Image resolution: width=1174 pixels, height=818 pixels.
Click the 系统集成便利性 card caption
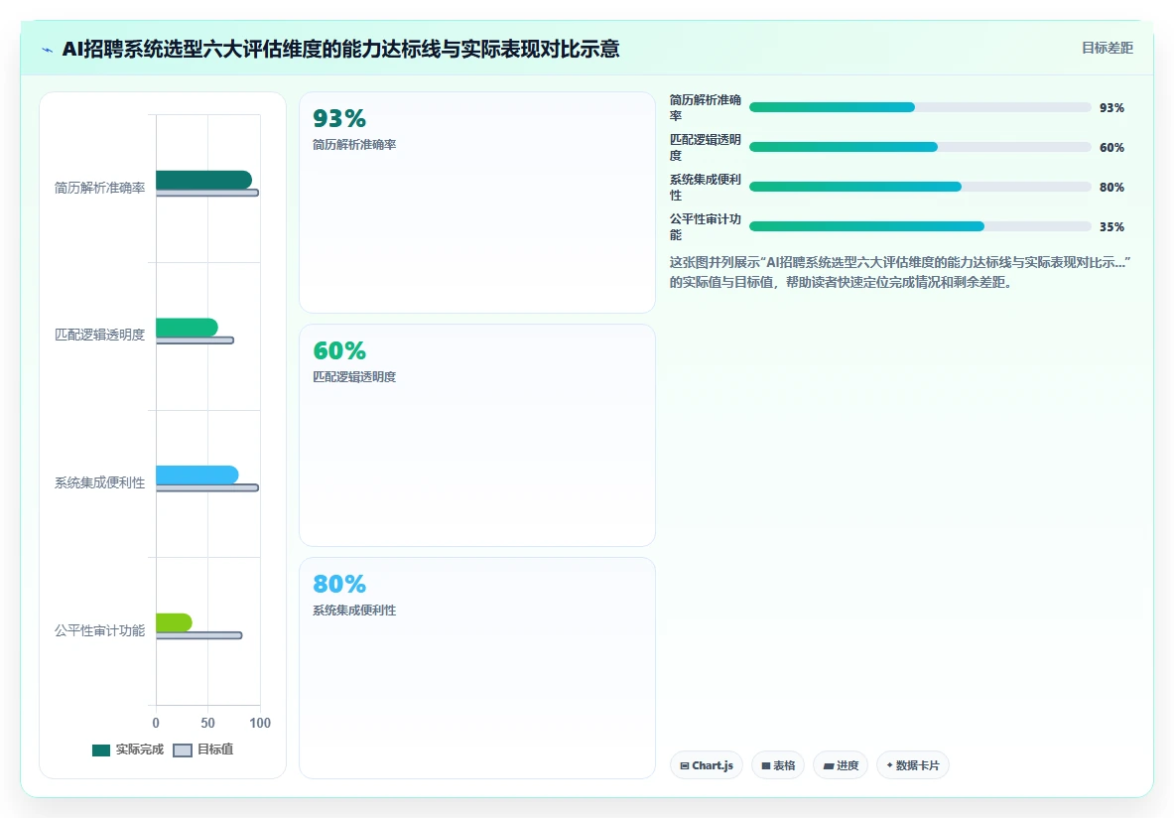354,611
